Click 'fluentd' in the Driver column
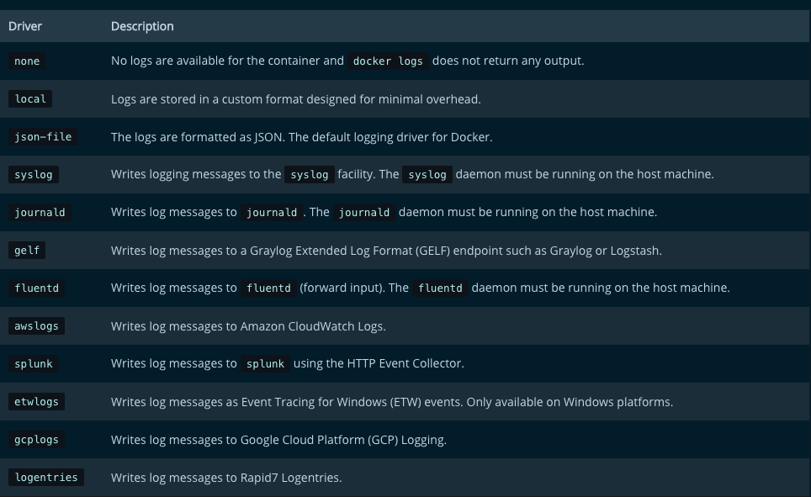This screenshot has width=811, height=497. (37, 288)
